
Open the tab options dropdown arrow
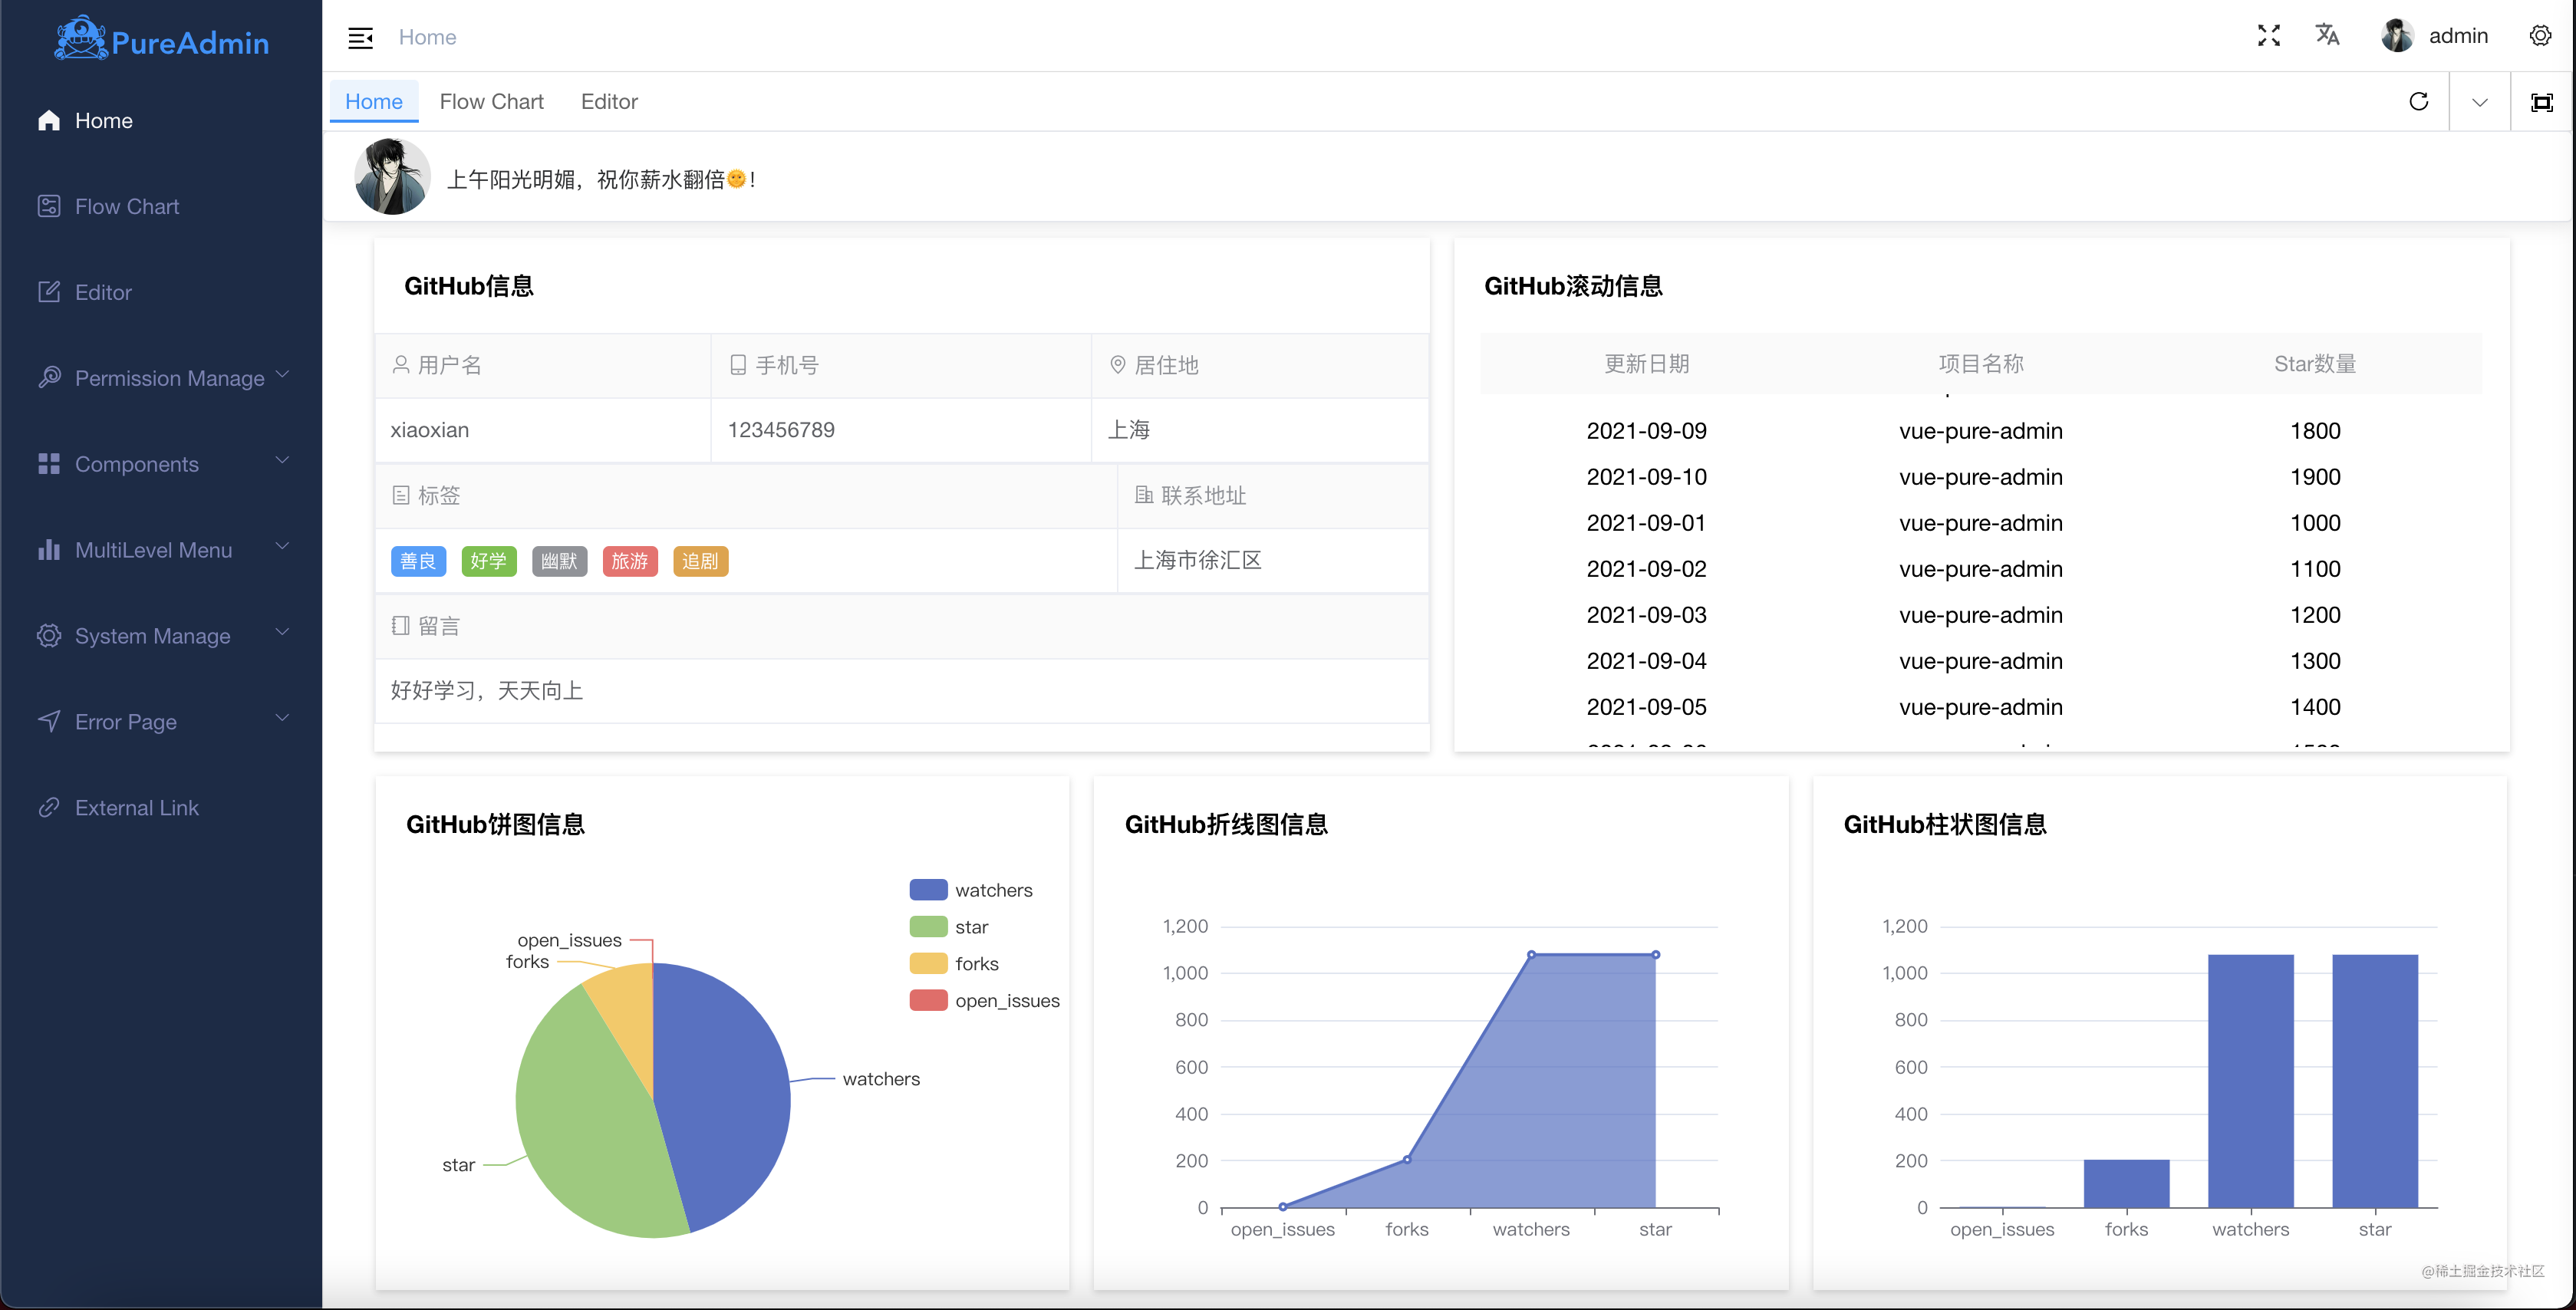click(2479, 102)
